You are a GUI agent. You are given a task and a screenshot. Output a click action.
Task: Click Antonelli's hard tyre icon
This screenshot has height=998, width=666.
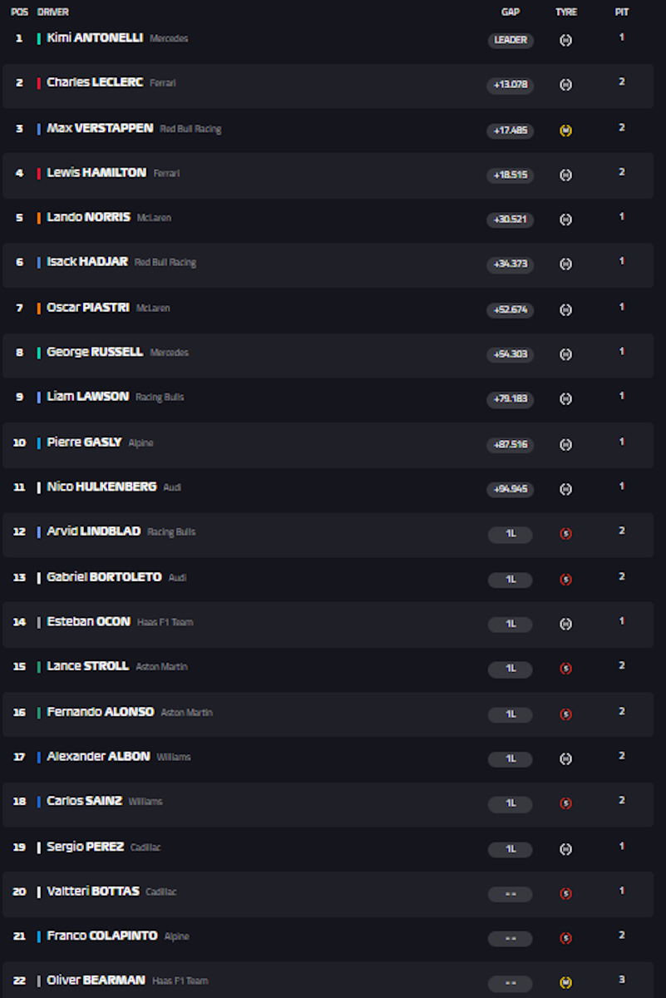565,41
